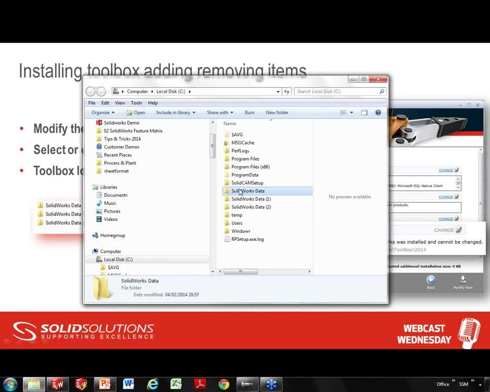Image resolution: width=490 pixels, height=392 pixels.
Task: Open PowerPoint from the taskbar
Action: click(x=105, y=384)
